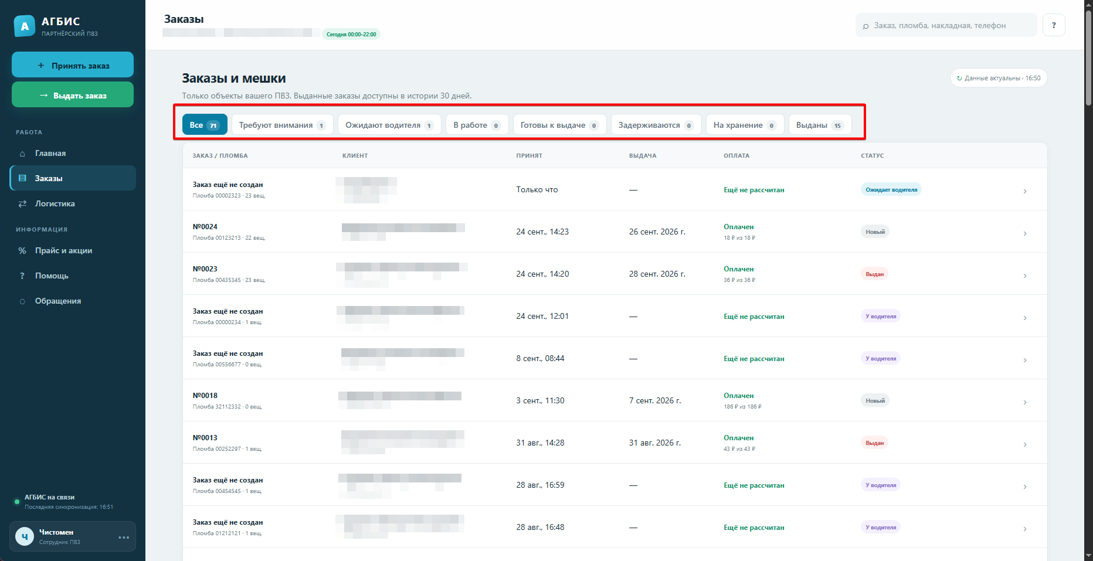Open the Готовы к выдаче tab
Image resolution: width=1093 pixels, height=561 pixels.
point(559,125)
